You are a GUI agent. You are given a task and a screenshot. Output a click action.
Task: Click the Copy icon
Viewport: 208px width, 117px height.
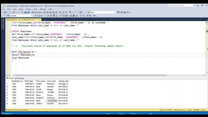click(63, 12)
